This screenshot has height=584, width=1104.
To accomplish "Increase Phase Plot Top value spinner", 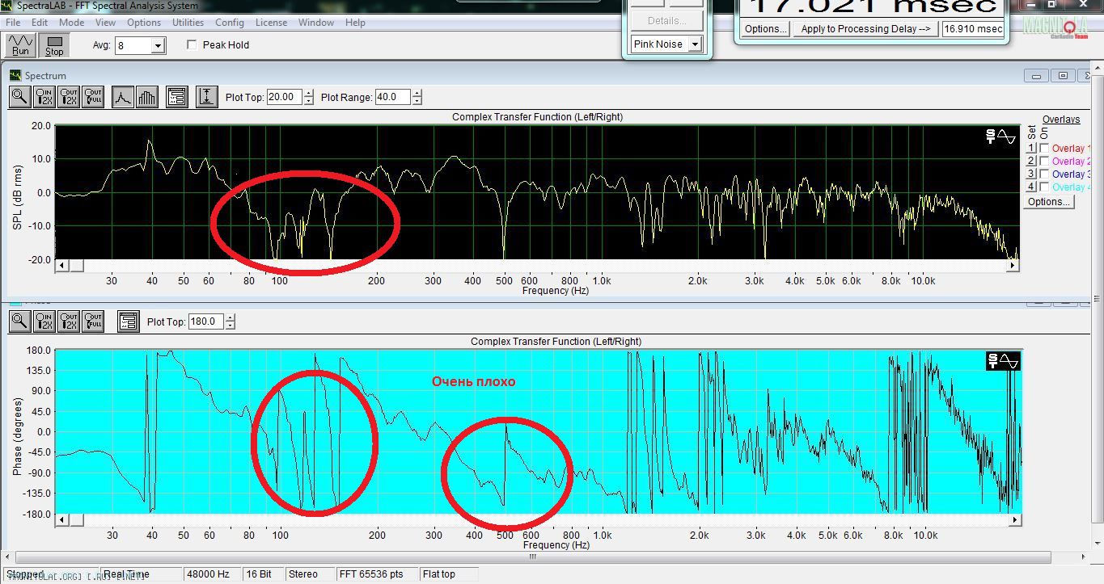I will [231, 317].
